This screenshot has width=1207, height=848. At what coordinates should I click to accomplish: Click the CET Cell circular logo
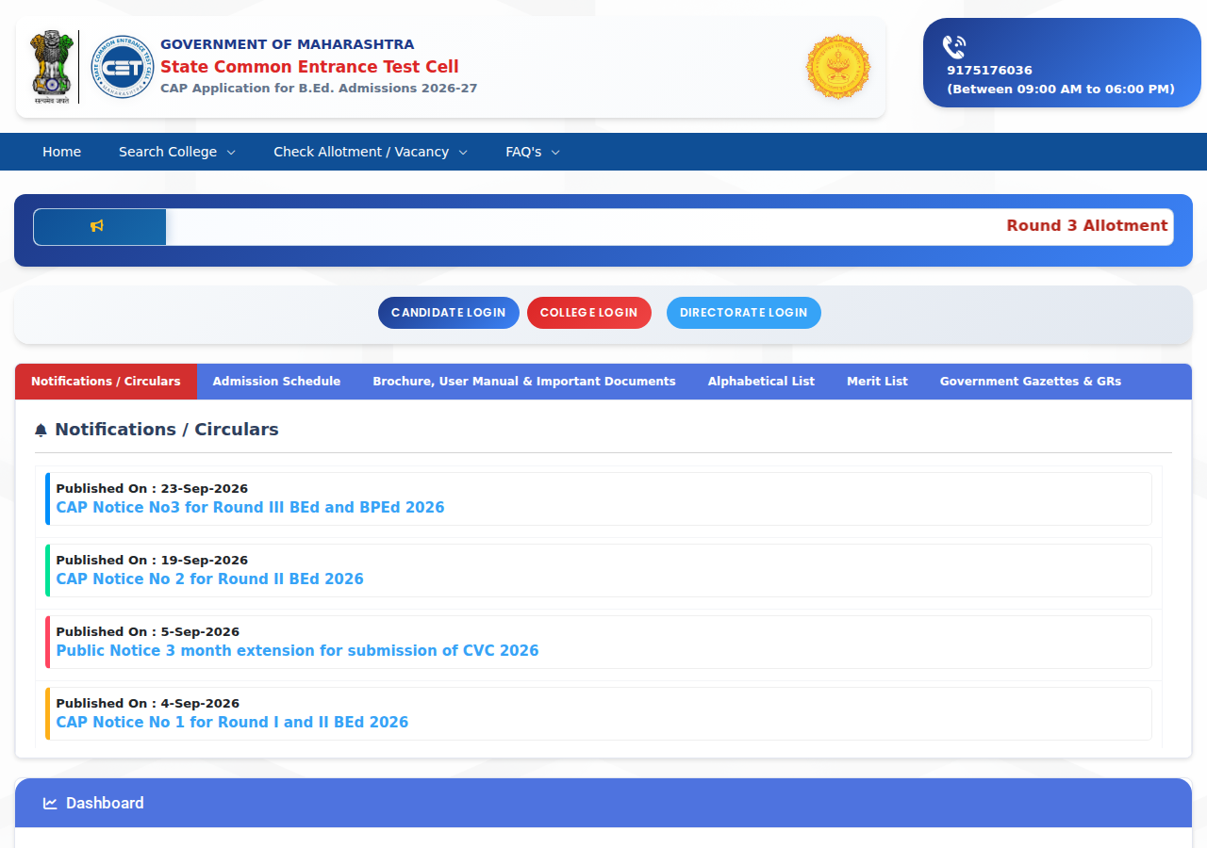pos(122,67)
